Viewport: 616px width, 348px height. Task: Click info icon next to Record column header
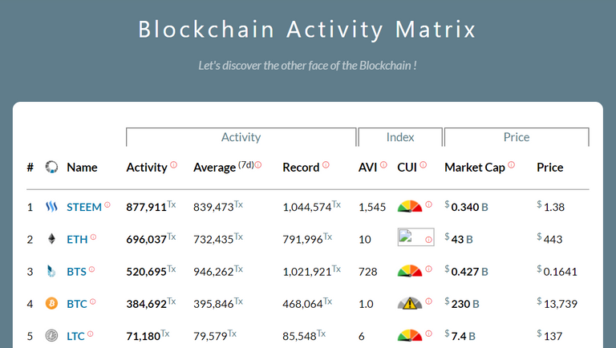point(326,164)
